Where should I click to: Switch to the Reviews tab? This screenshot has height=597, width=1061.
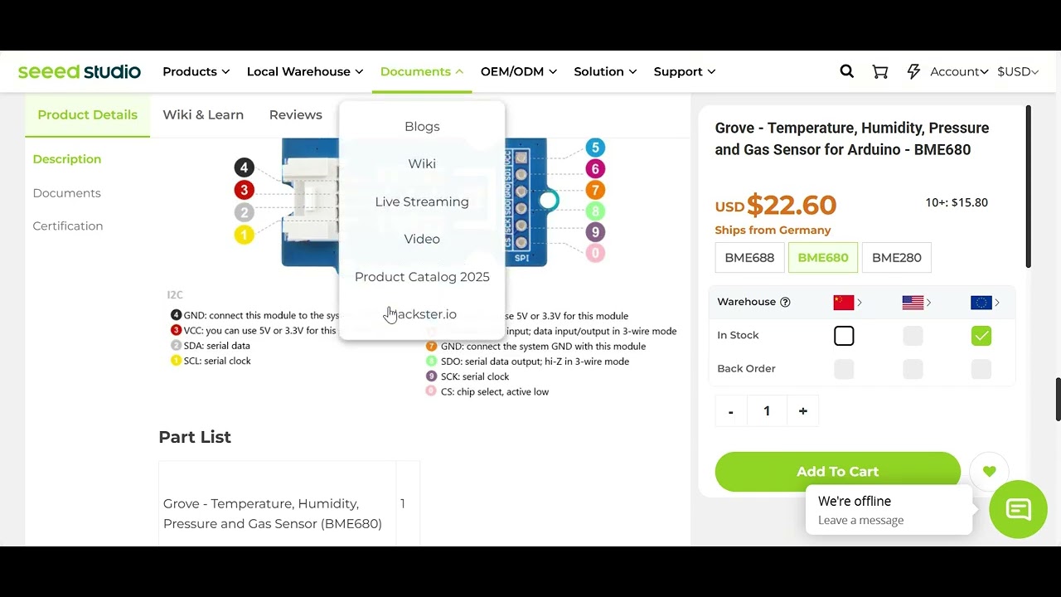[295, 114]
